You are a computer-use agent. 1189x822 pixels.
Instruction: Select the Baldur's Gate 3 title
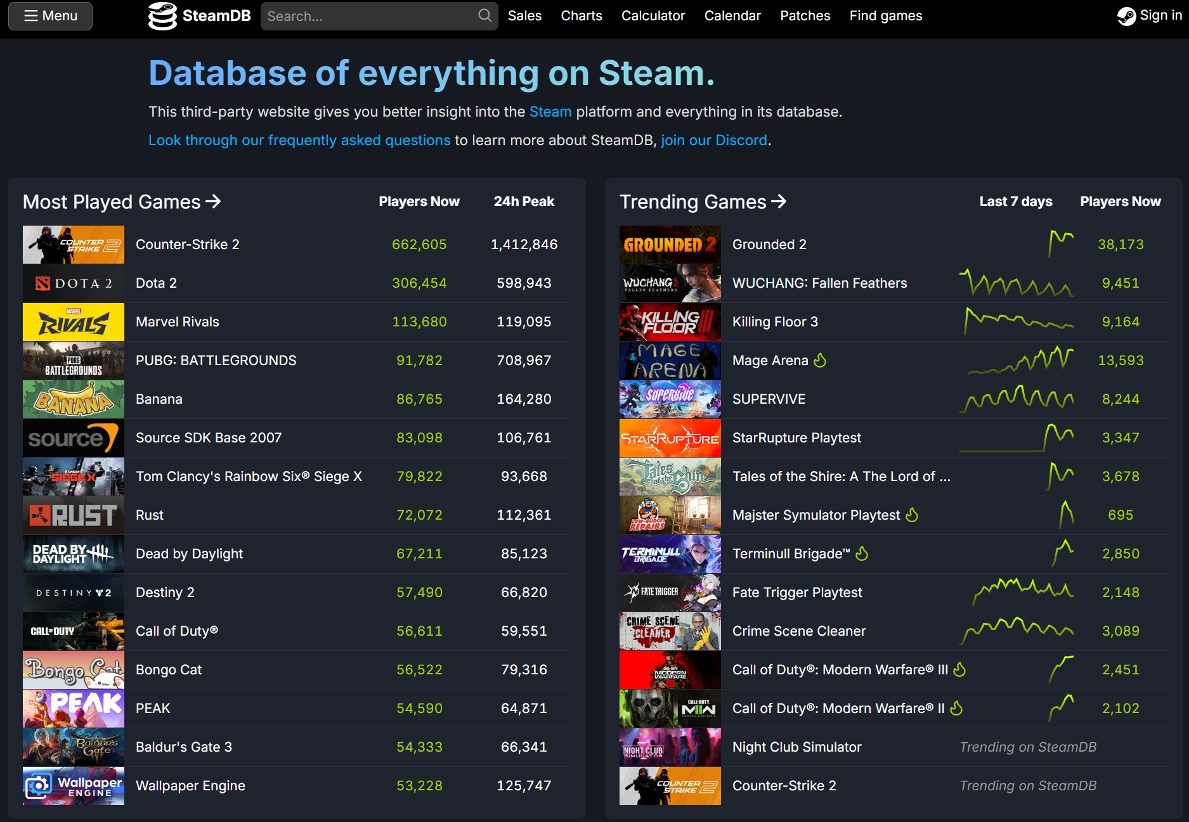click(x=184, y=747)
